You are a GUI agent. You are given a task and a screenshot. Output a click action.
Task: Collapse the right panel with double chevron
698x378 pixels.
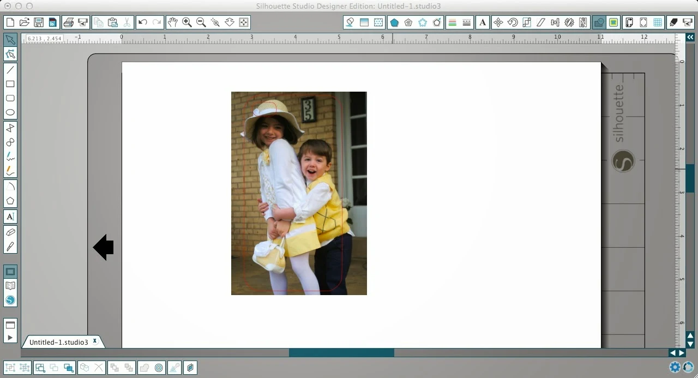pyautogui.click(x=690, y=37)
